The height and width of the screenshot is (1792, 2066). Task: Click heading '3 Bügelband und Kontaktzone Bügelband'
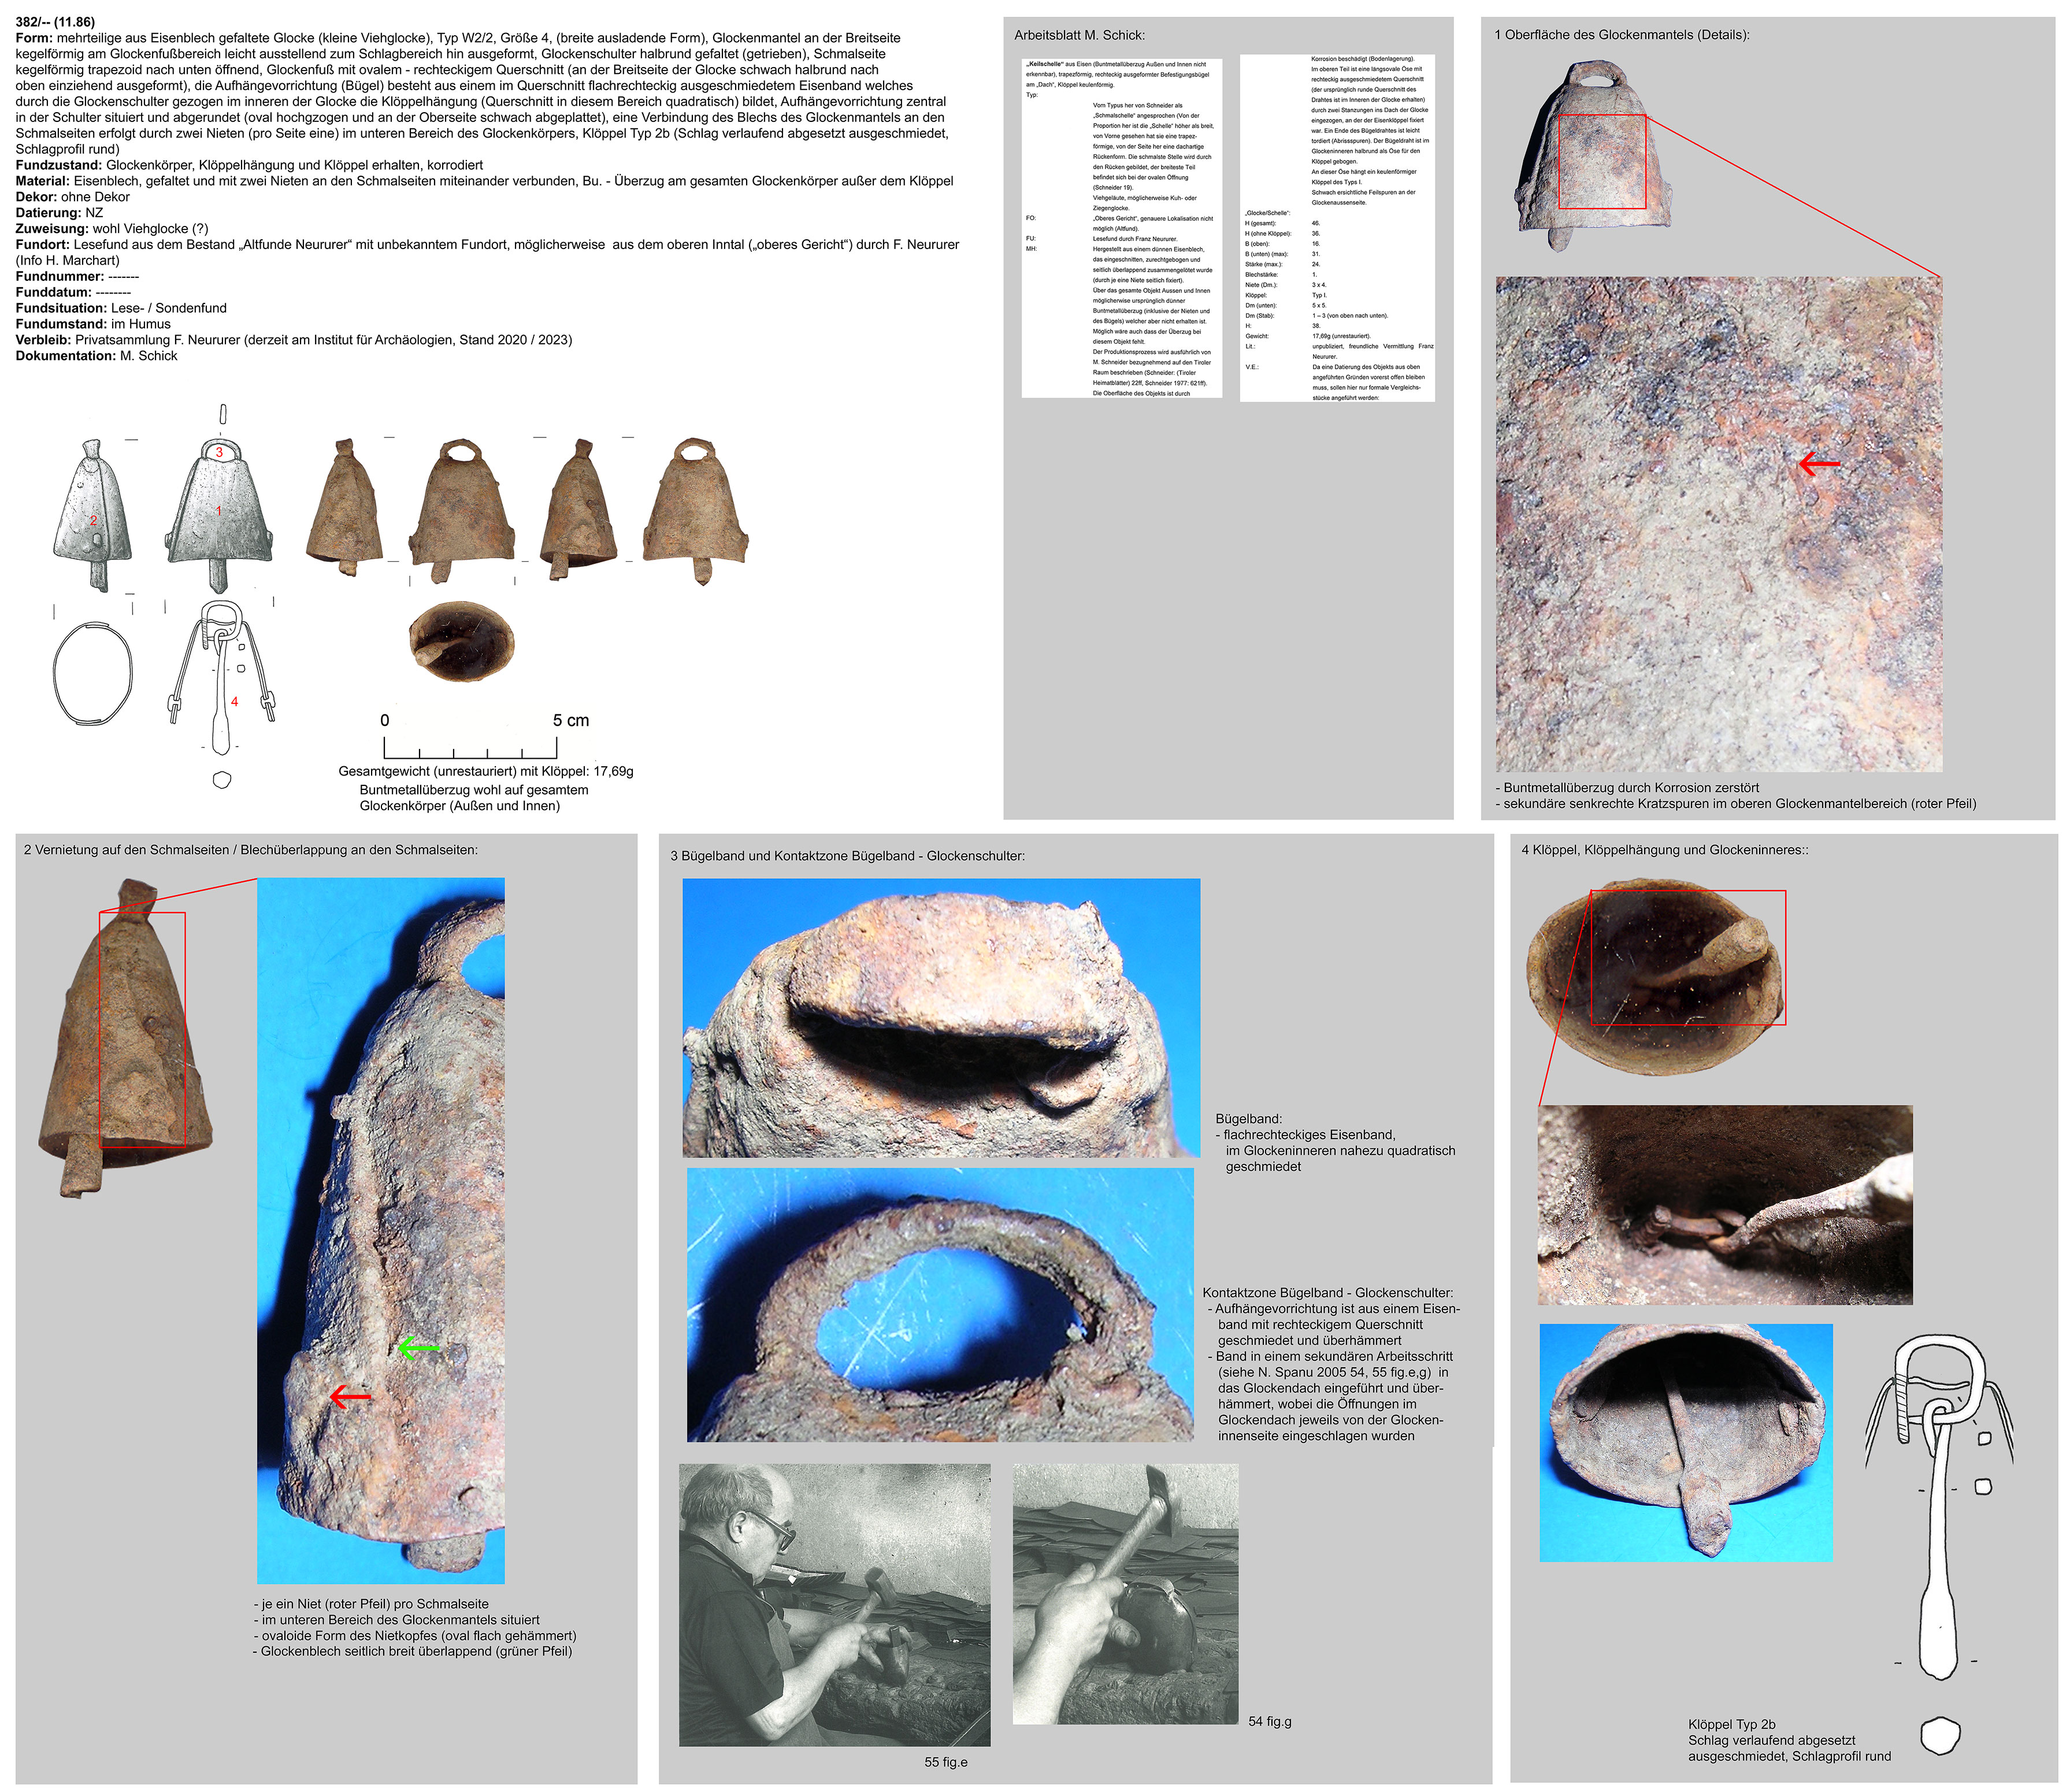847,856
